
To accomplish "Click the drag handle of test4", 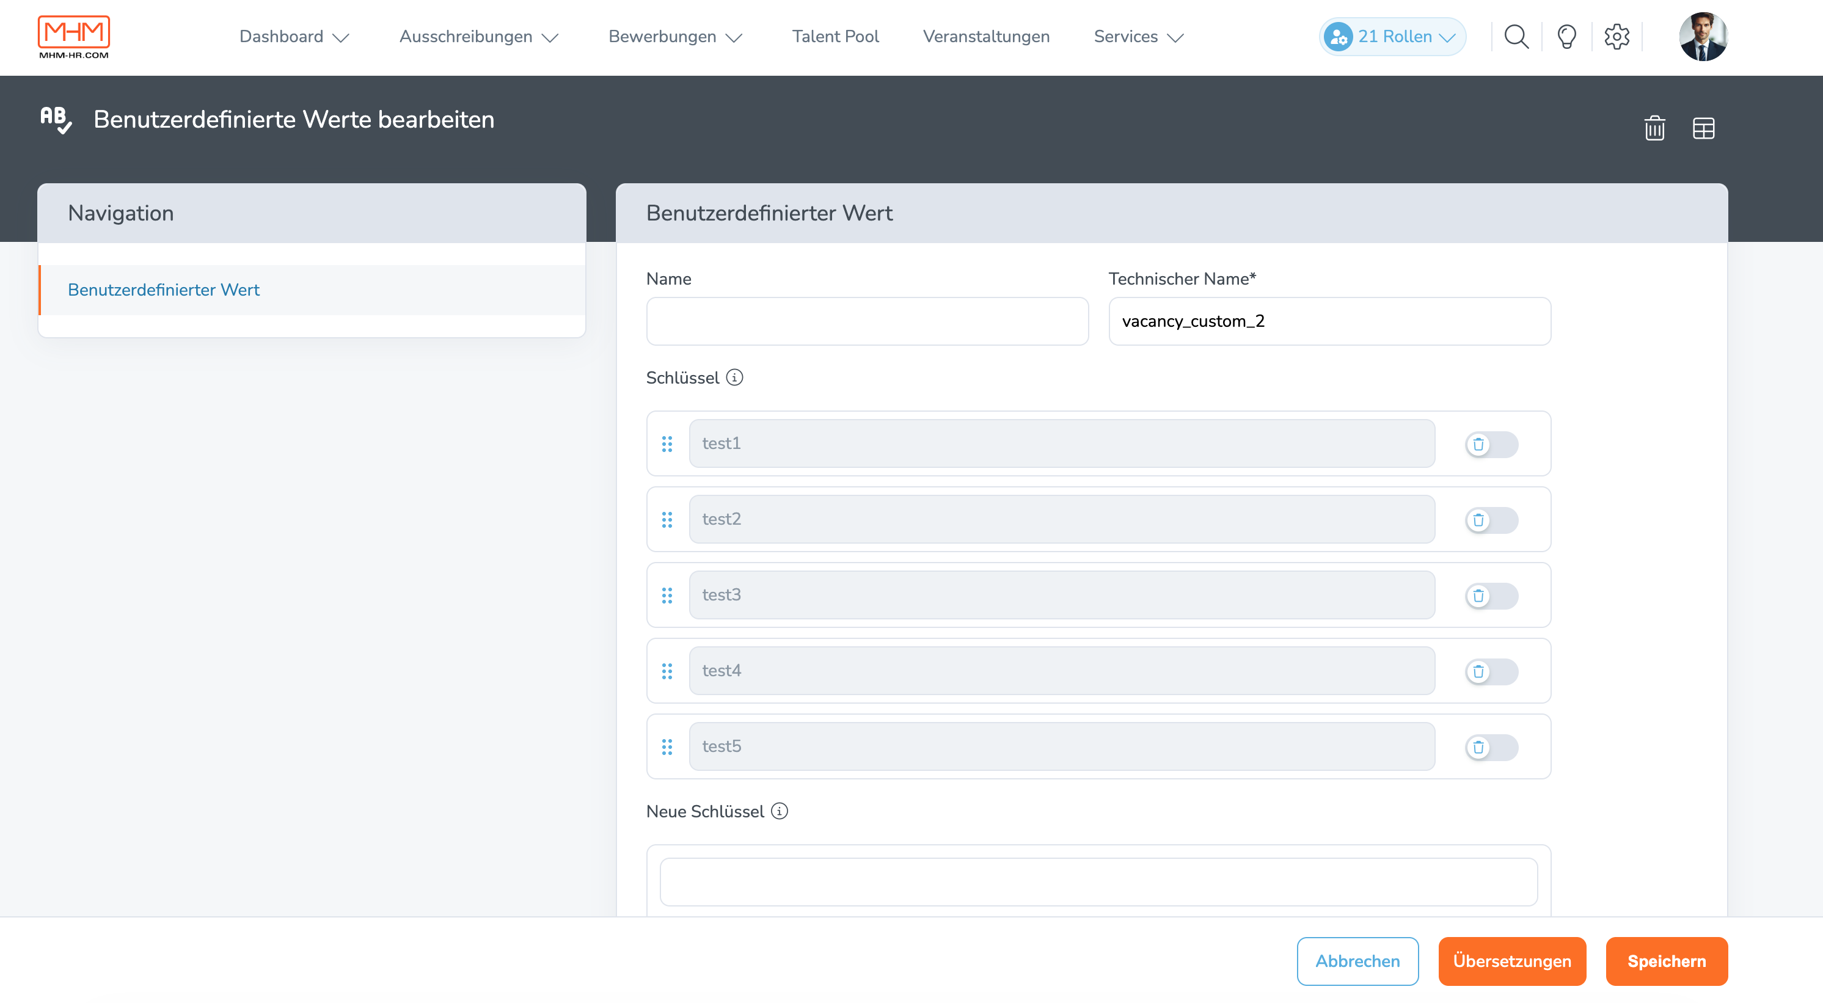I will [667, 671].
